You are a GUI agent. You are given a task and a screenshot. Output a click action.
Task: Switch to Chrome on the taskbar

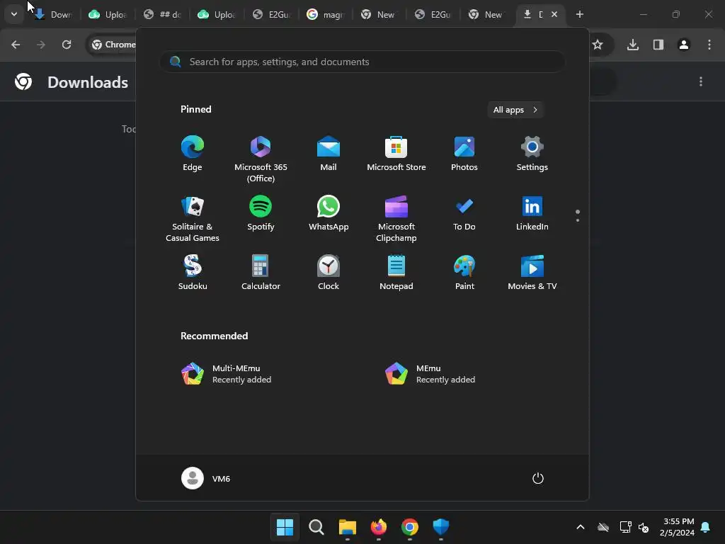(x=410, y=527)
